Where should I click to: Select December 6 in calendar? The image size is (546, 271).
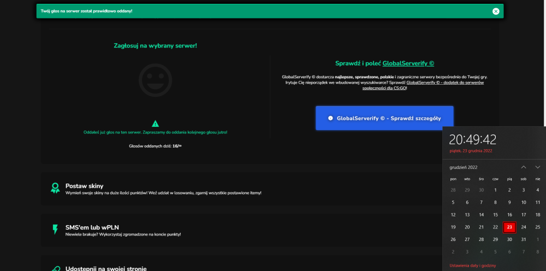467,202
